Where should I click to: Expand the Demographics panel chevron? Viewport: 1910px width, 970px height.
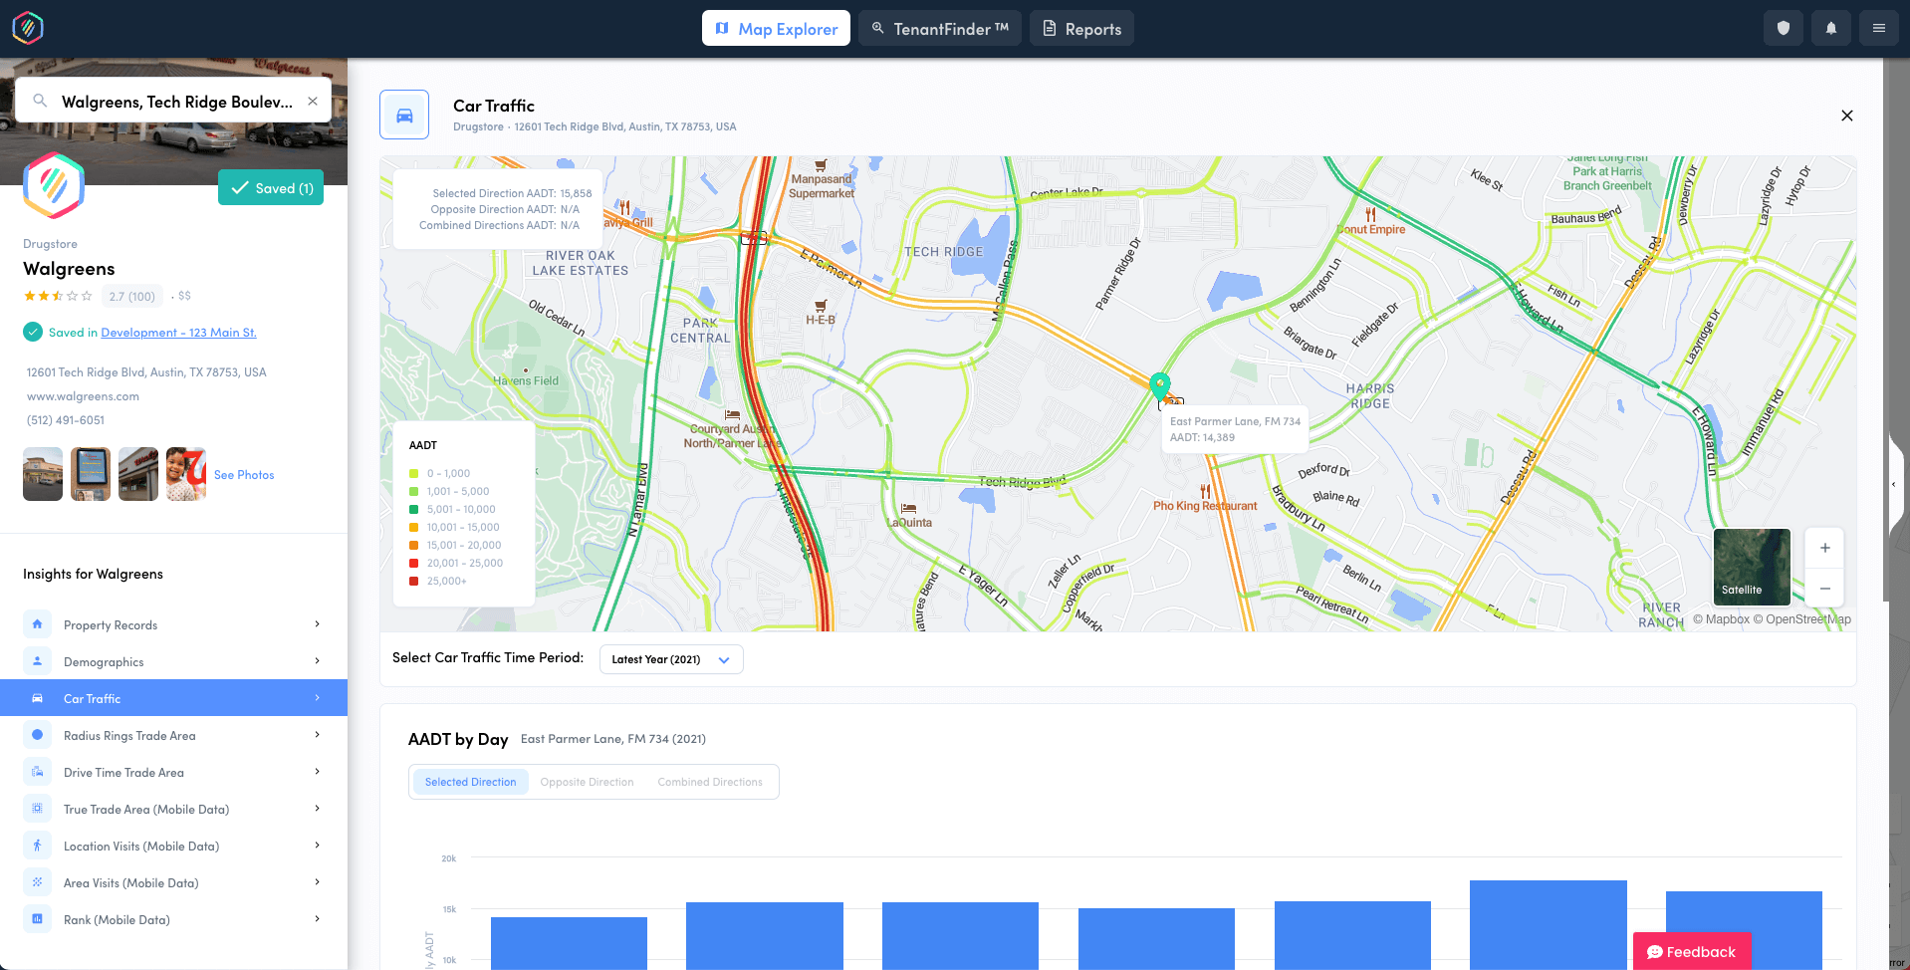(x=317, y=660)
